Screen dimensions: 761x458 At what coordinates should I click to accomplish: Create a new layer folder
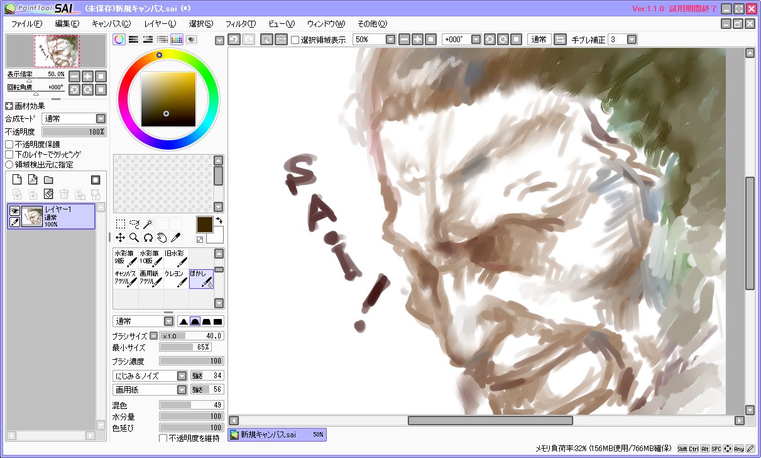pos(48,180)
